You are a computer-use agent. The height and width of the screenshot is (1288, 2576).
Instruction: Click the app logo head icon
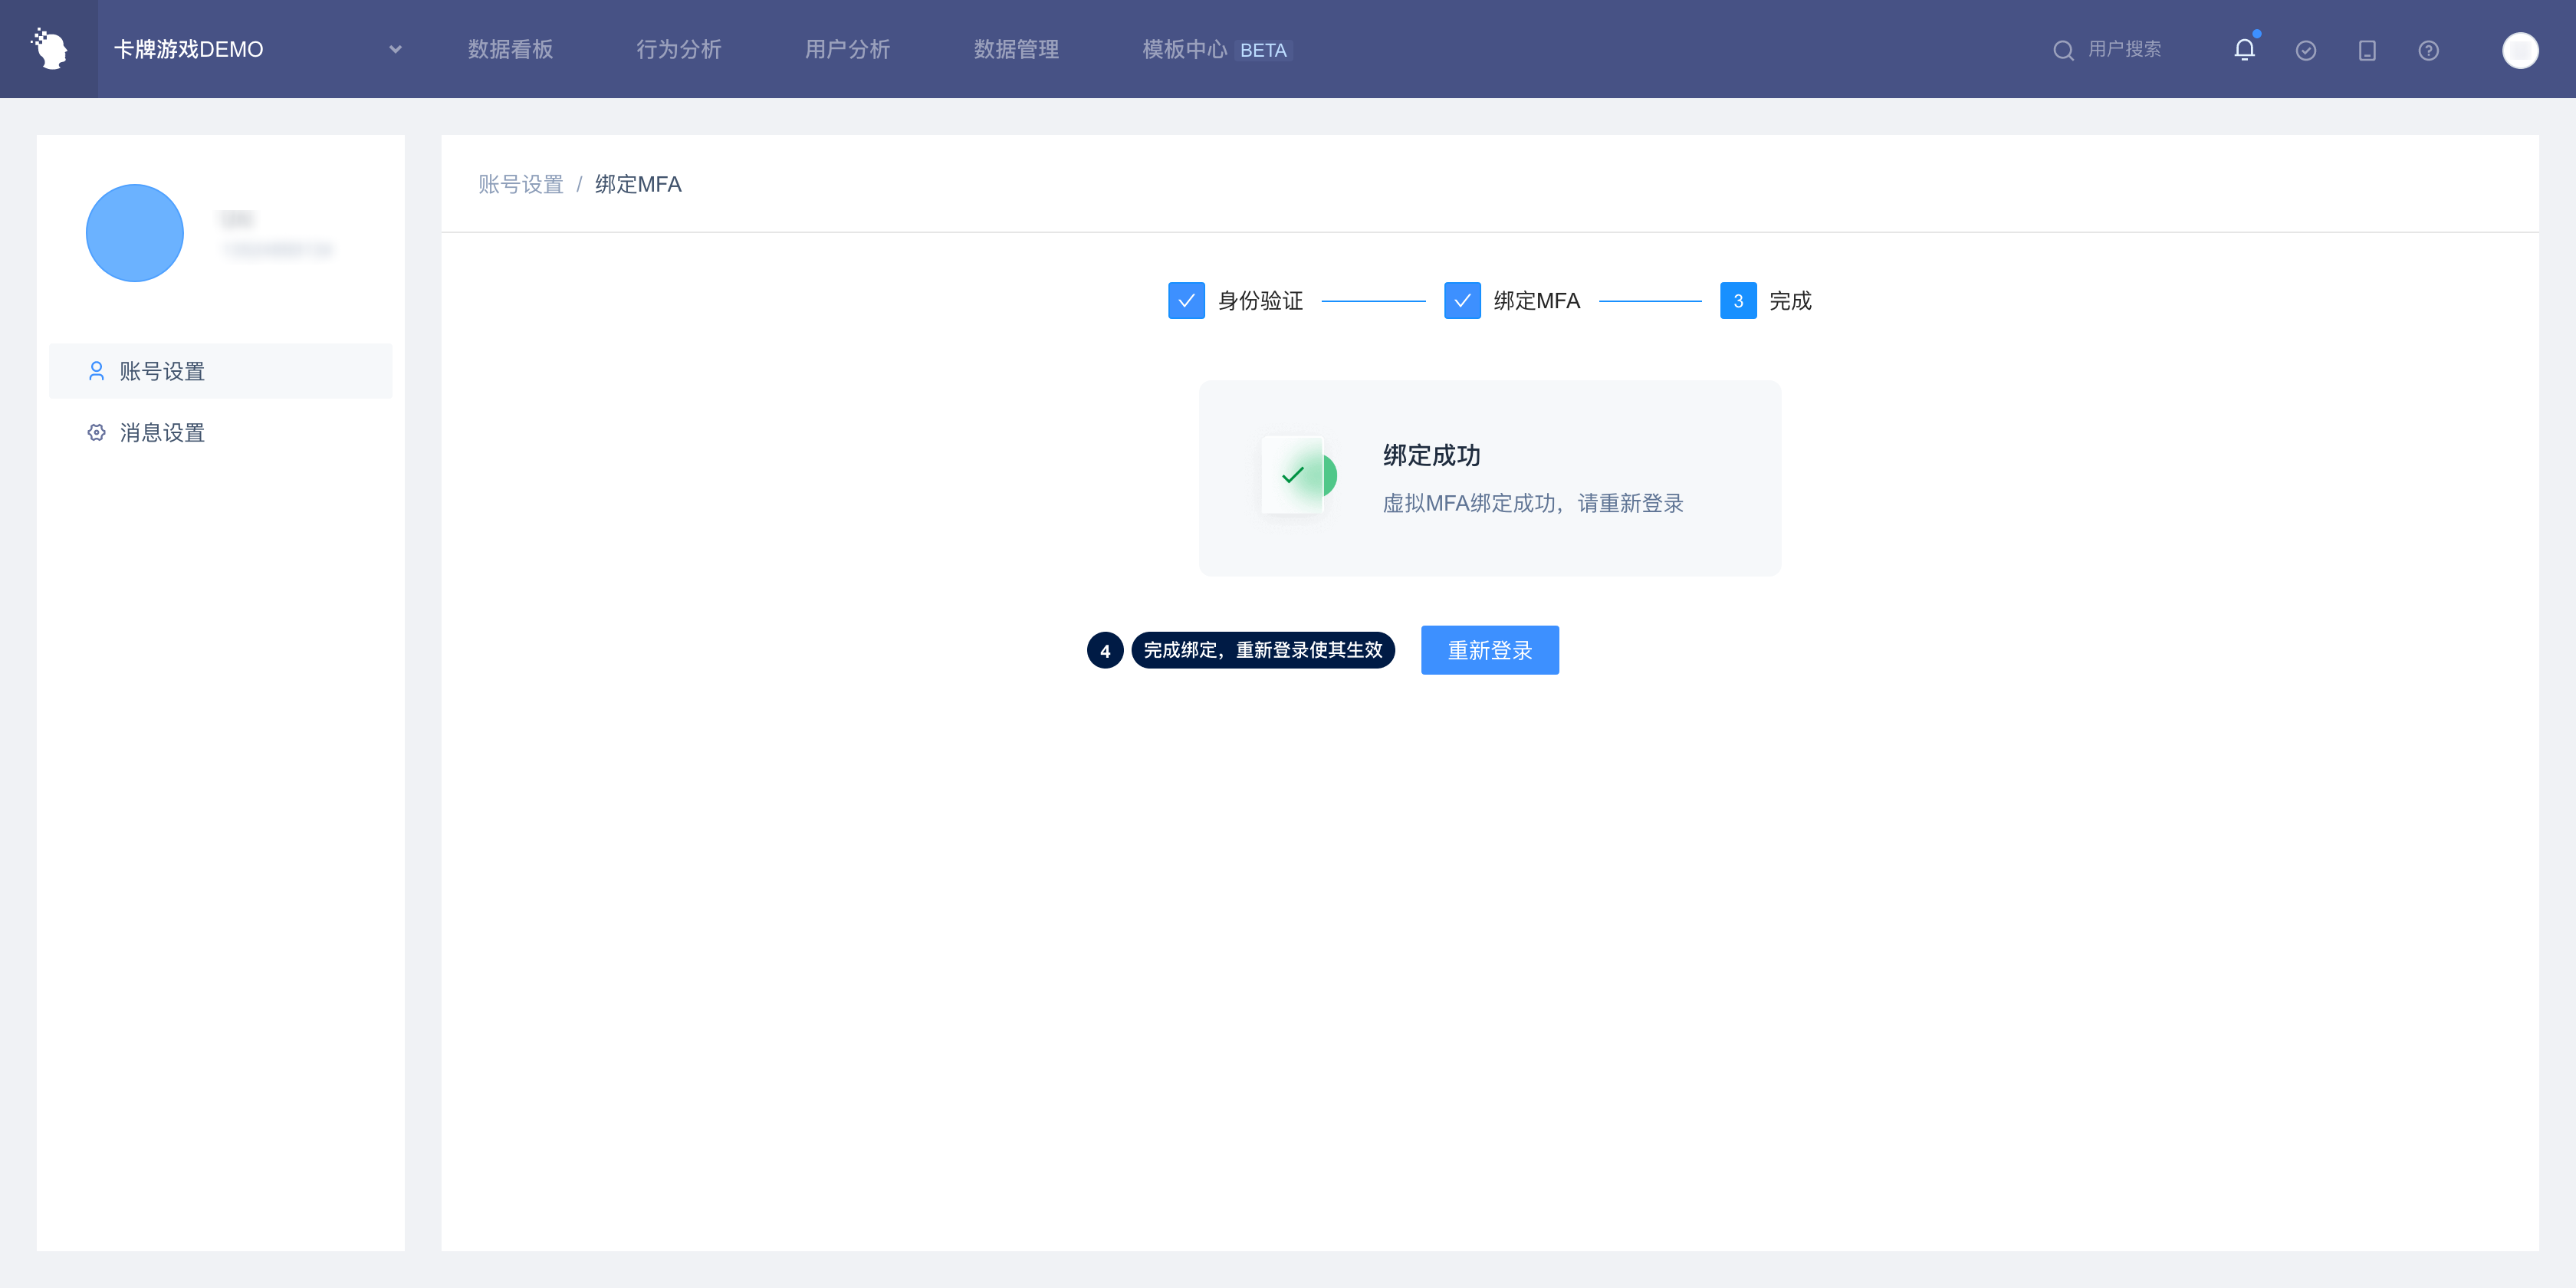(x=49, y=49)
